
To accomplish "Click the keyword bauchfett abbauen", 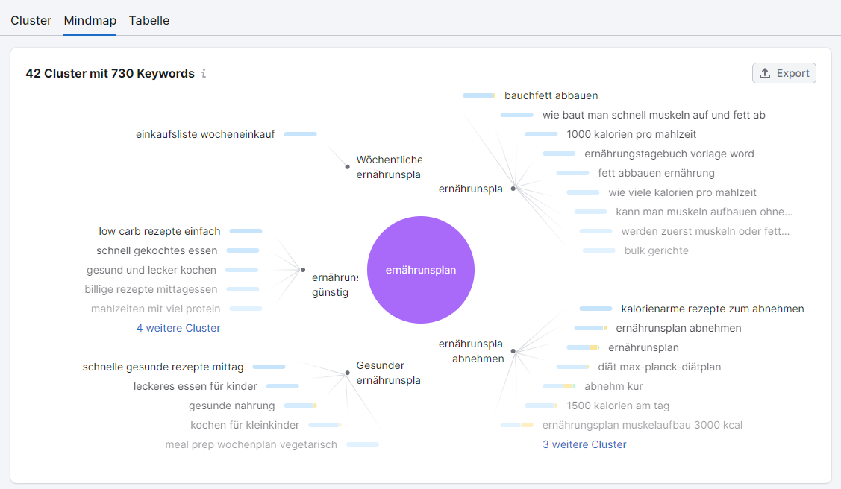I will 551,95.
